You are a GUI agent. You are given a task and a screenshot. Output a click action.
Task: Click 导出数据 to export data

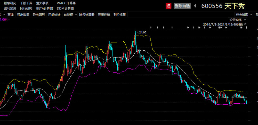pos(23,15)
